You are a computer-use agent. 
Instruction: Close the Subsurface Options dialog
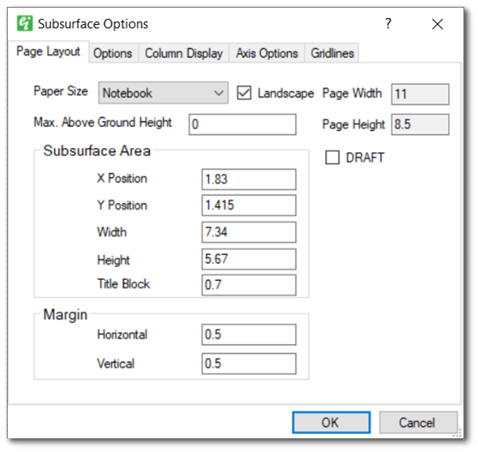[x=437, y=24]
